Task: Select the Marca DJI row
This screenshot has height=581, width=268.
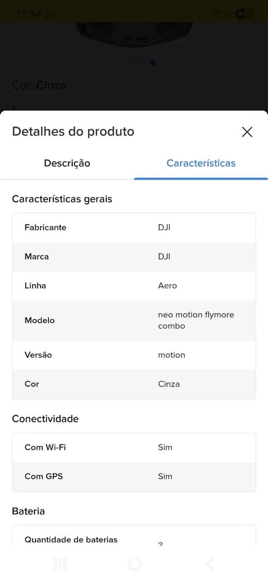Action: click(x=134, y=256)
